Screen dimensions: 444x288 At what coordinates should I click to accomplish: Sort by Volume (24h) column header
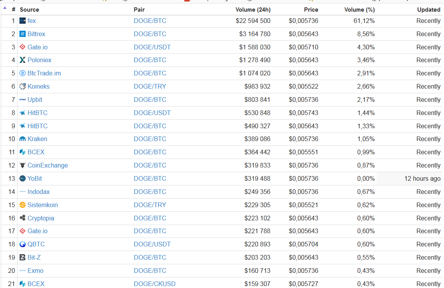253,9
